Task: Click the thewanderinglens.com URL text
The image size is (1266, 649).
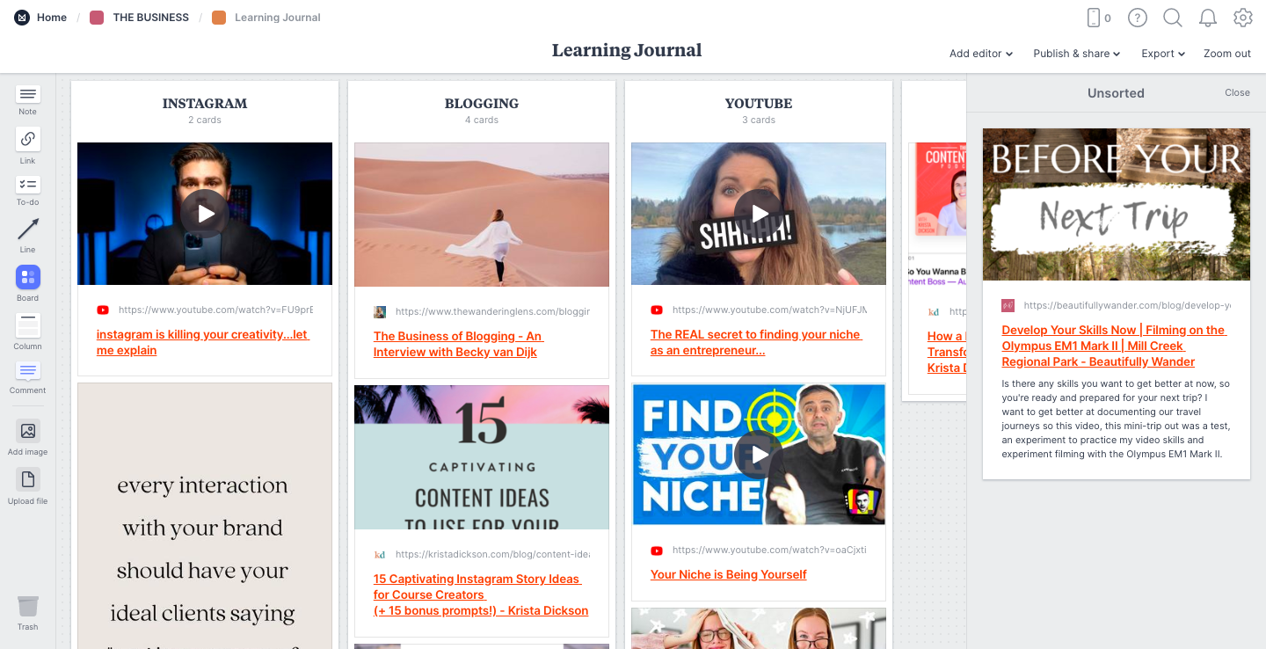Action: [492, 311]
